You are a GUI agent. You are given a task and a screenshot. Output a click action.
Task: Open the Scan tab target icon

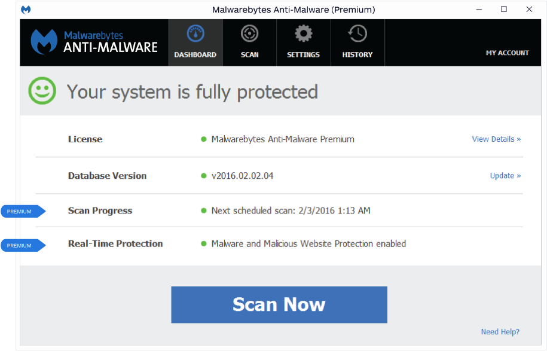click(249, 34)
